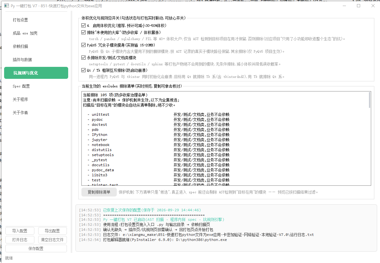Click inside the excludes preview text box
Image resolution: width=380 pixels, height=263 pixels.
[226, 138]
